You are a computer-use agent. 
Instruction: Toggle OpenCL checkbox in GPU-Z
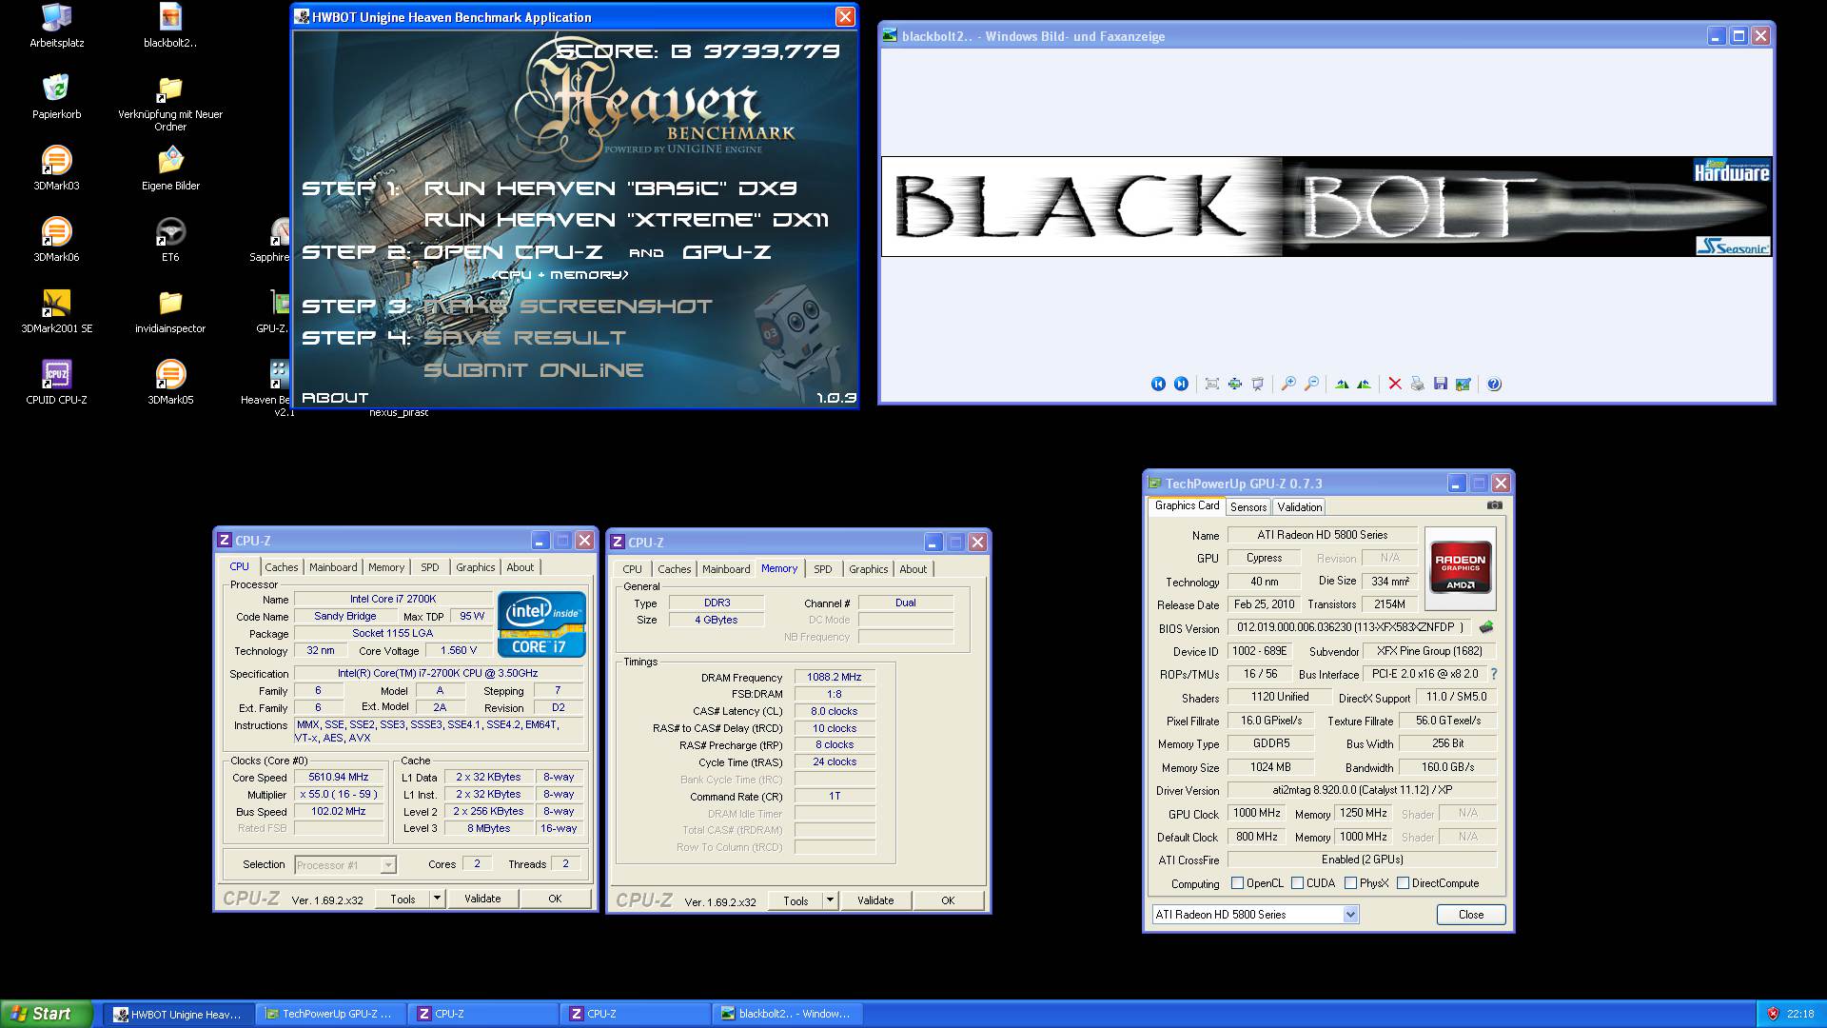click(x=1237, y=883)
